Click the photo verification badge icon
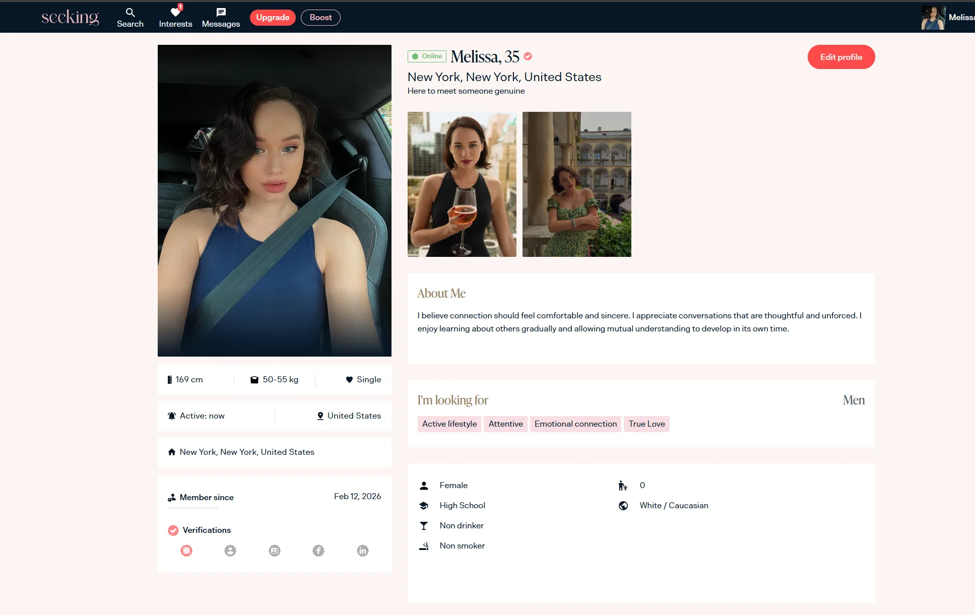The image size is (975, 615). (x=186, y=551)
